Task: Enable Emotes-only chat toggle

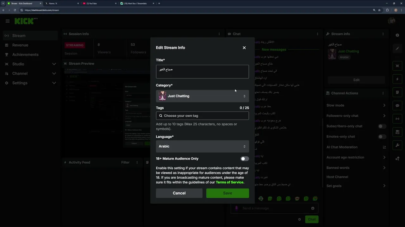Action: (x=382, y=137)
